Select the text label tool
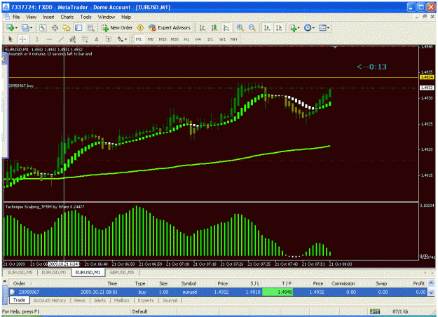 (109, 39)
